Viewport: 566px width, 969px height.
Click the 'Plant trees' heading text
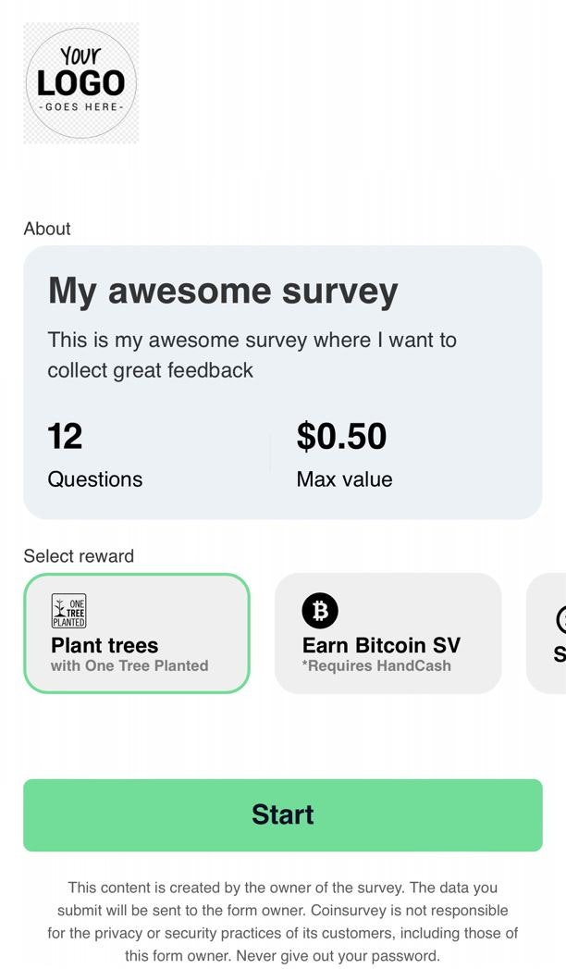pos(105,645)
